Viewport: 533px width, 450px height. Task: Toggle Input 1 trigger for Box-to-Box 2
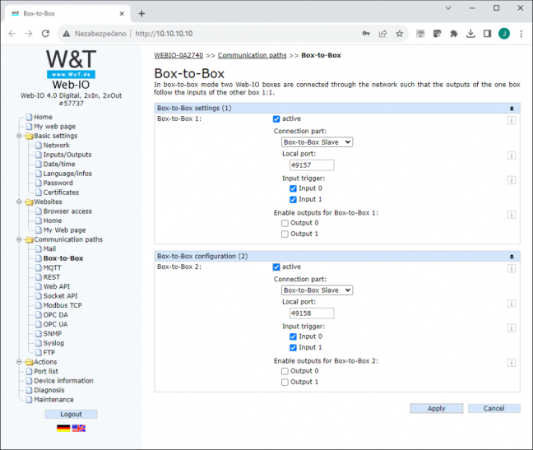tap(293, 348)
